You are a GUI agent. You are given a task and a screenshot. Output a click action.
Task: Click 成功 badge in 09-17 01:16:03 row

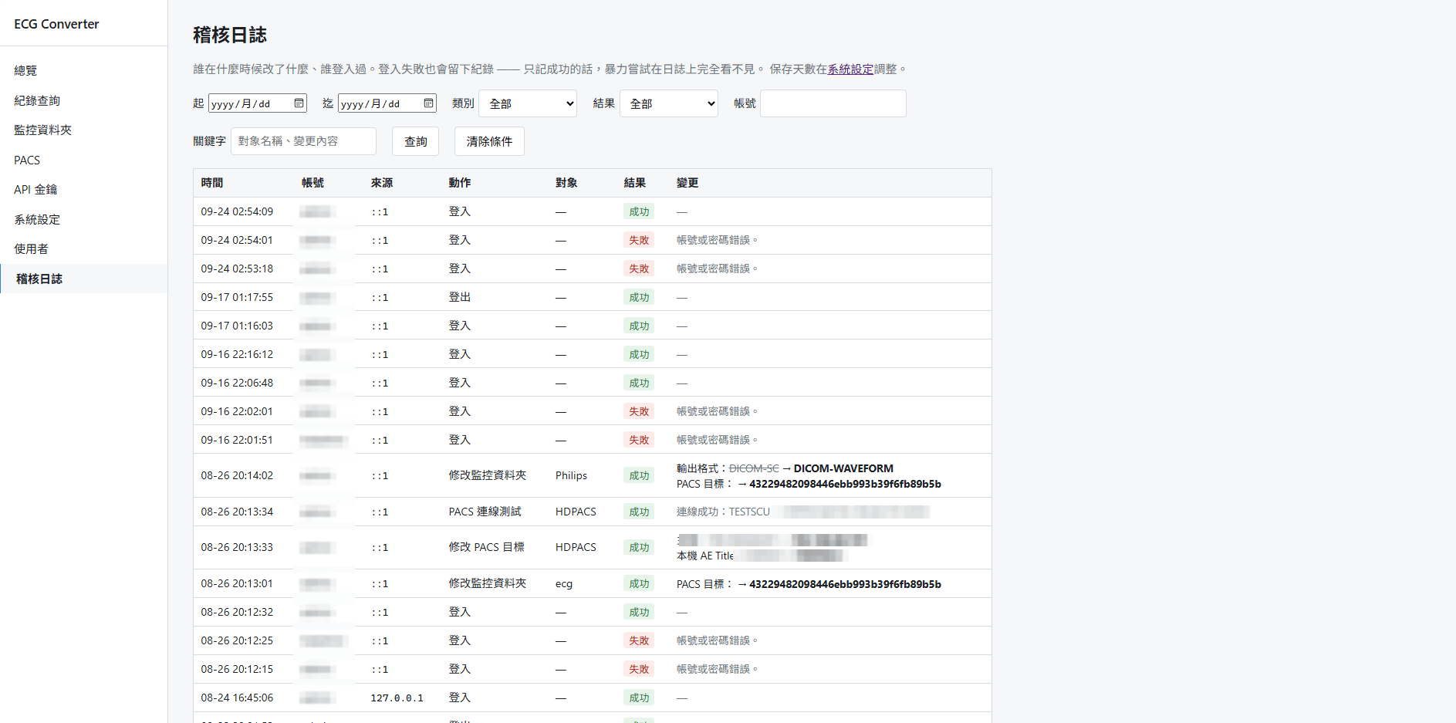pos(639,326)
